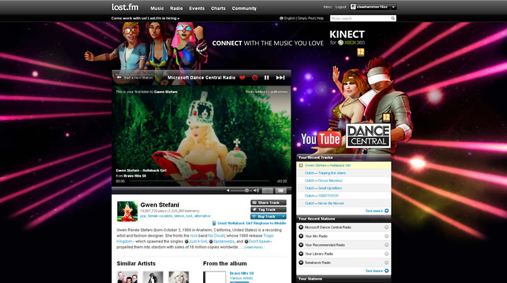
Task: Pause the Microsoft Dance Central Radio stream
Action: click(x=267, y=78)
